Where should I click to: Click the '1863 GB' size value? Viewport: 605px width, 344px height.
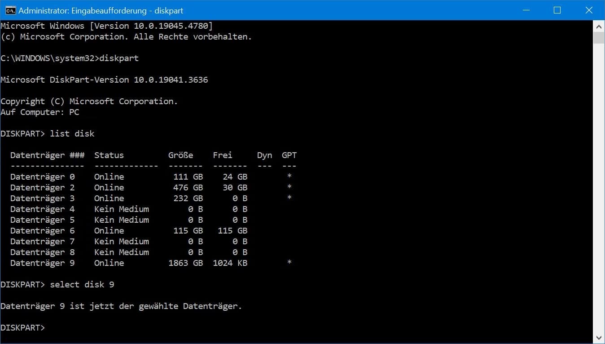coord(186,263)
